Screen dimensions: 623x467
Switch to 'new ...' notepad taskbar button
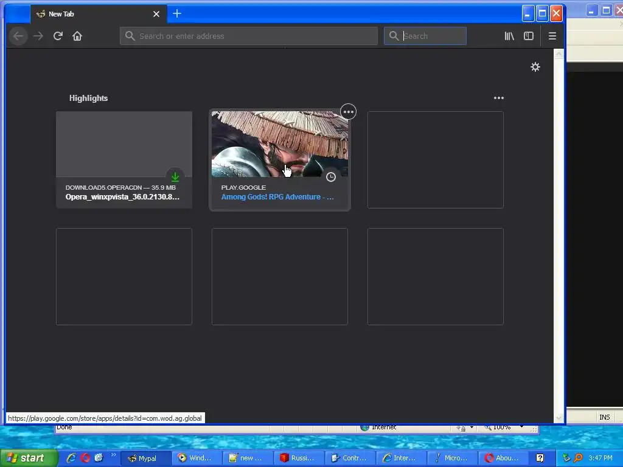pos(248,458)
